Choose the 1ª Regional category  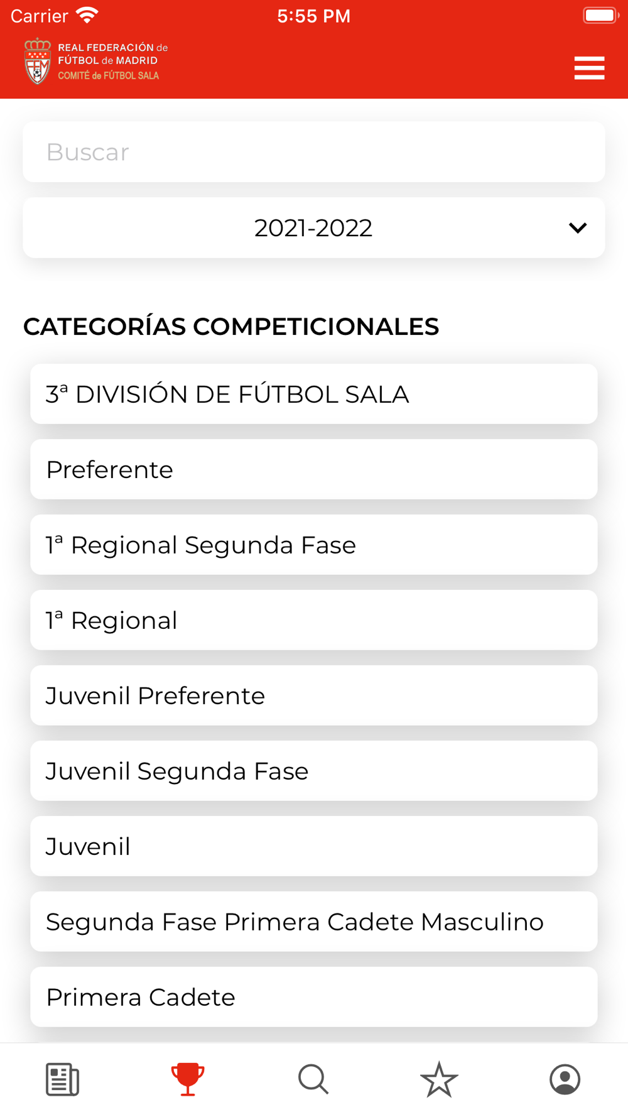314,620
